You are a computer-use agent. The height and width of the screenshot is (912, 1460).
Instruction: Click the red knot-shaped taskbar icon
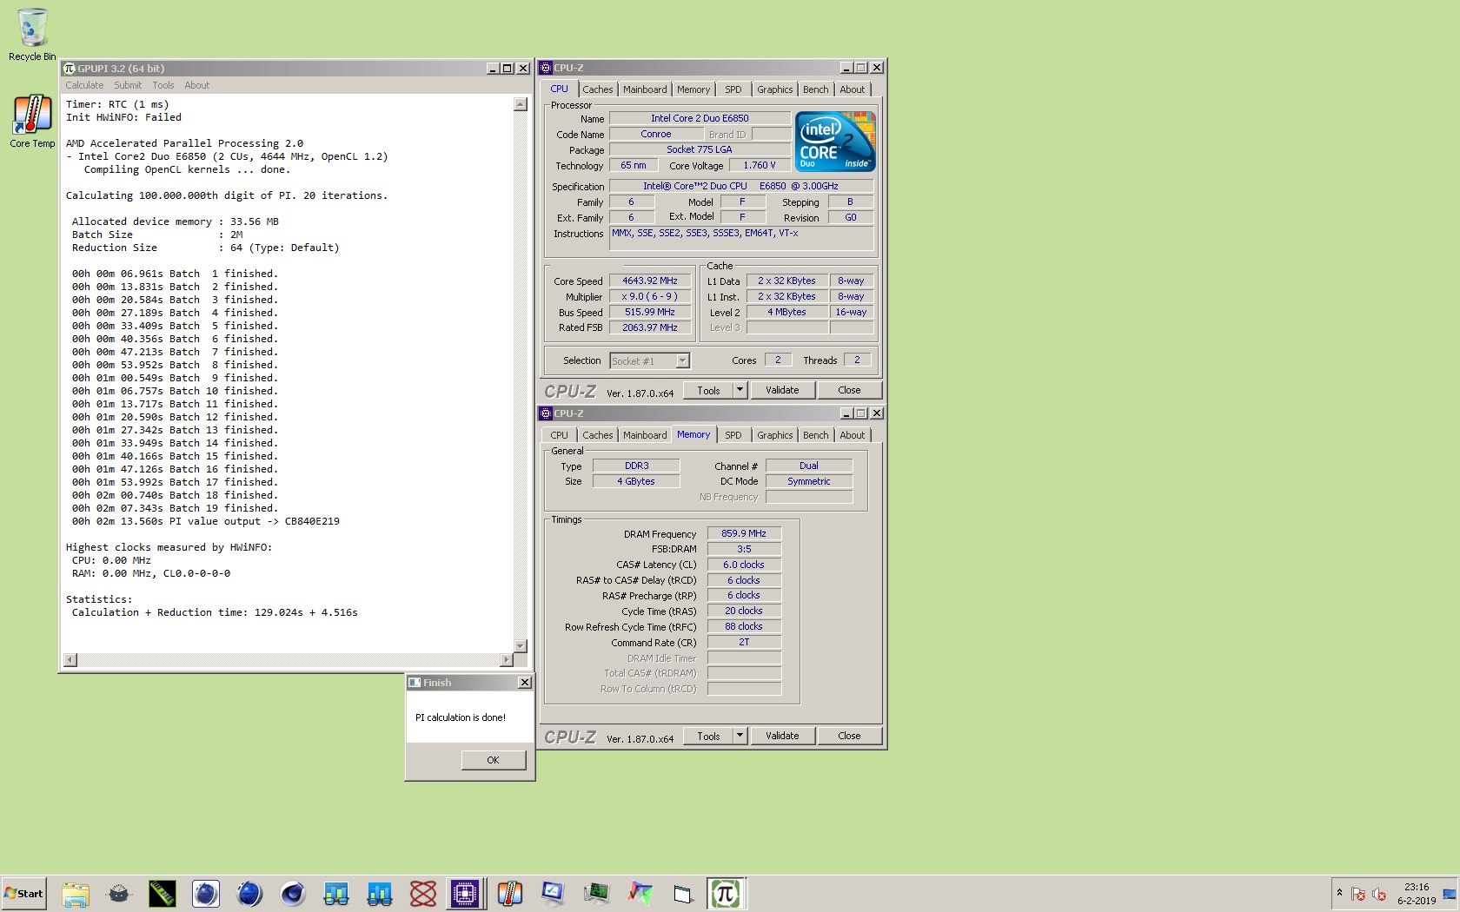[423, 893]
